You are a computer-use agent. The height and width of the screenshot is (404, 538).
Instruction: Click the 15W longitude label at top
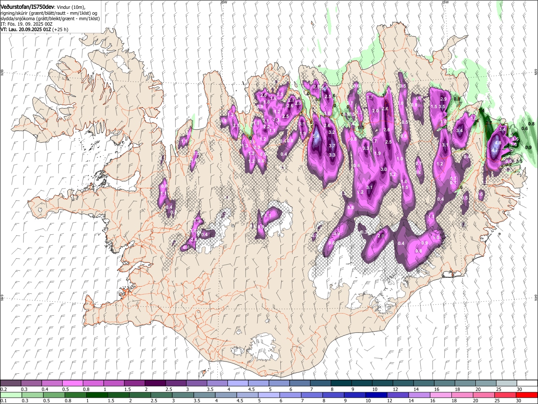446,2
